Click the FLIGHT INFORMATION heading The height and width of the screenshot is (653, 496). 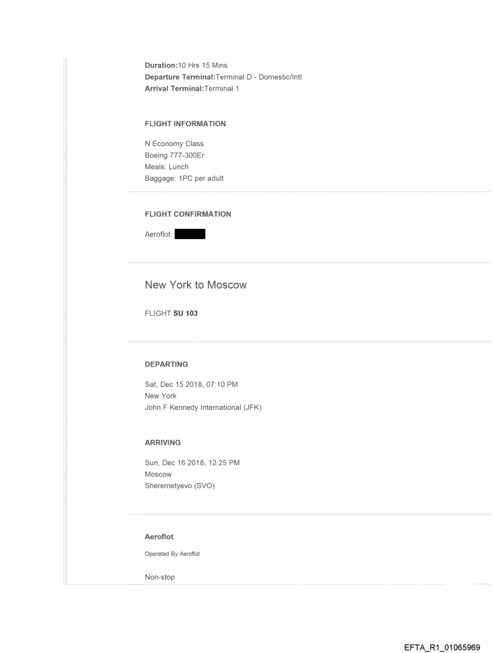[185, 124]
